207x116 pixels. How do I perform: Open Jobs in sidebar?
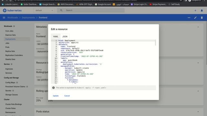pyautogui.click(x=7, y=43)
